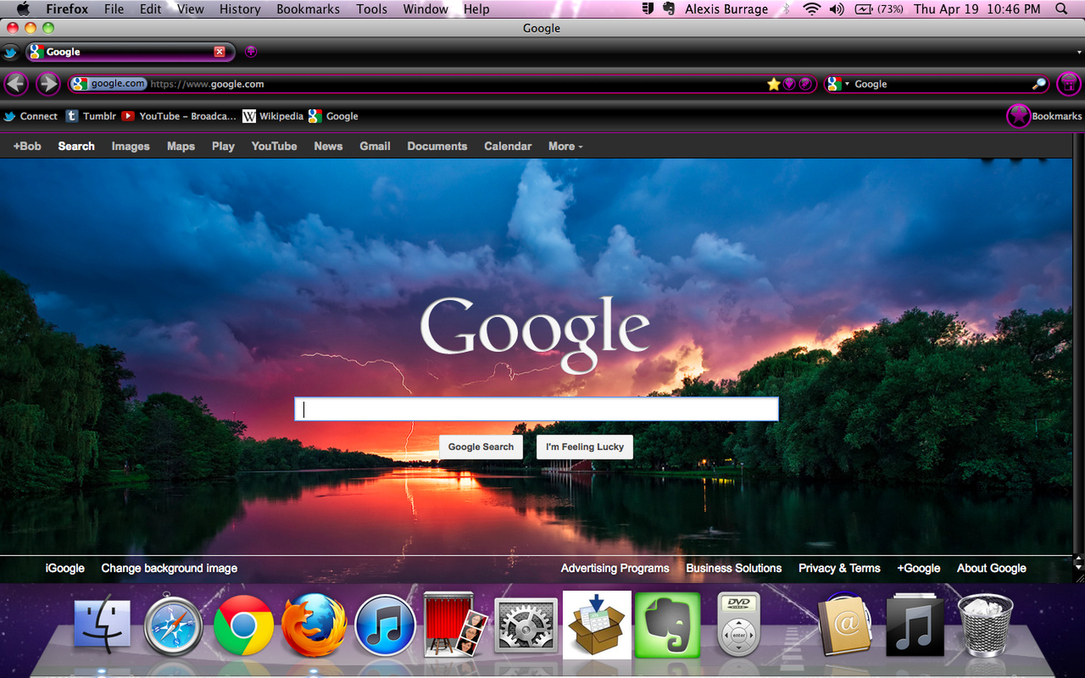1085x678 pixels.
Task: Launch Evernote from the Dock
Action: pyautogui.click(x=667, y=625)
